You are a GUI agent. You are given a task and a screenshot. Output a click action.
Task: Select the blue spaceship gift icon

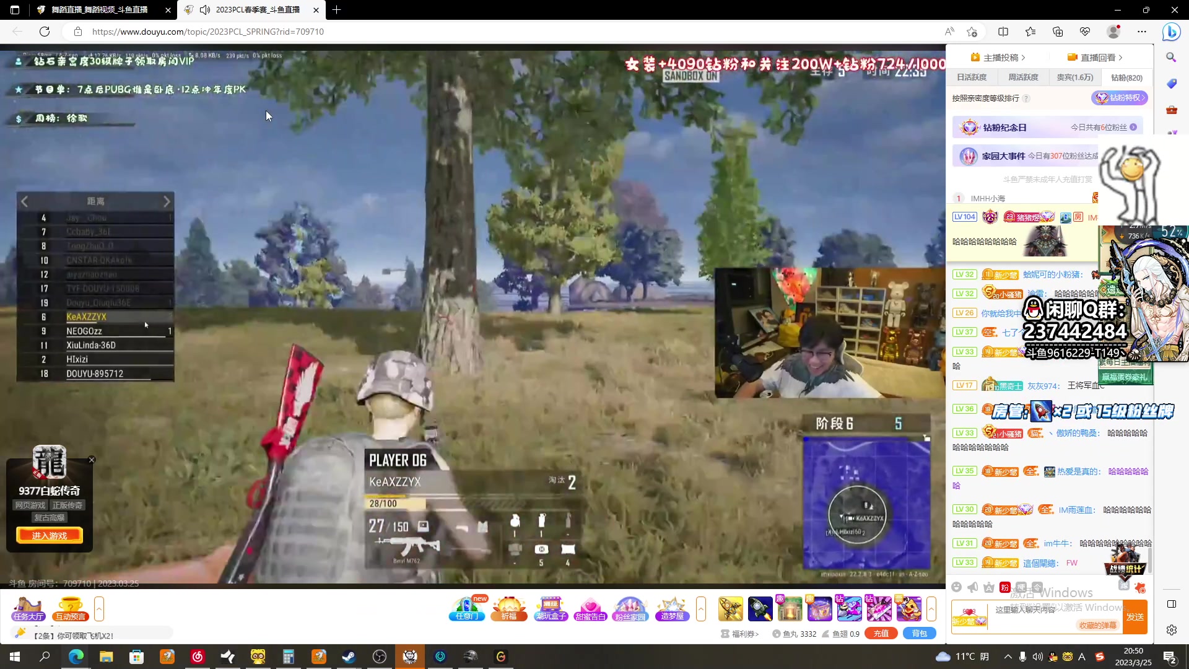[x=760, y=608]
